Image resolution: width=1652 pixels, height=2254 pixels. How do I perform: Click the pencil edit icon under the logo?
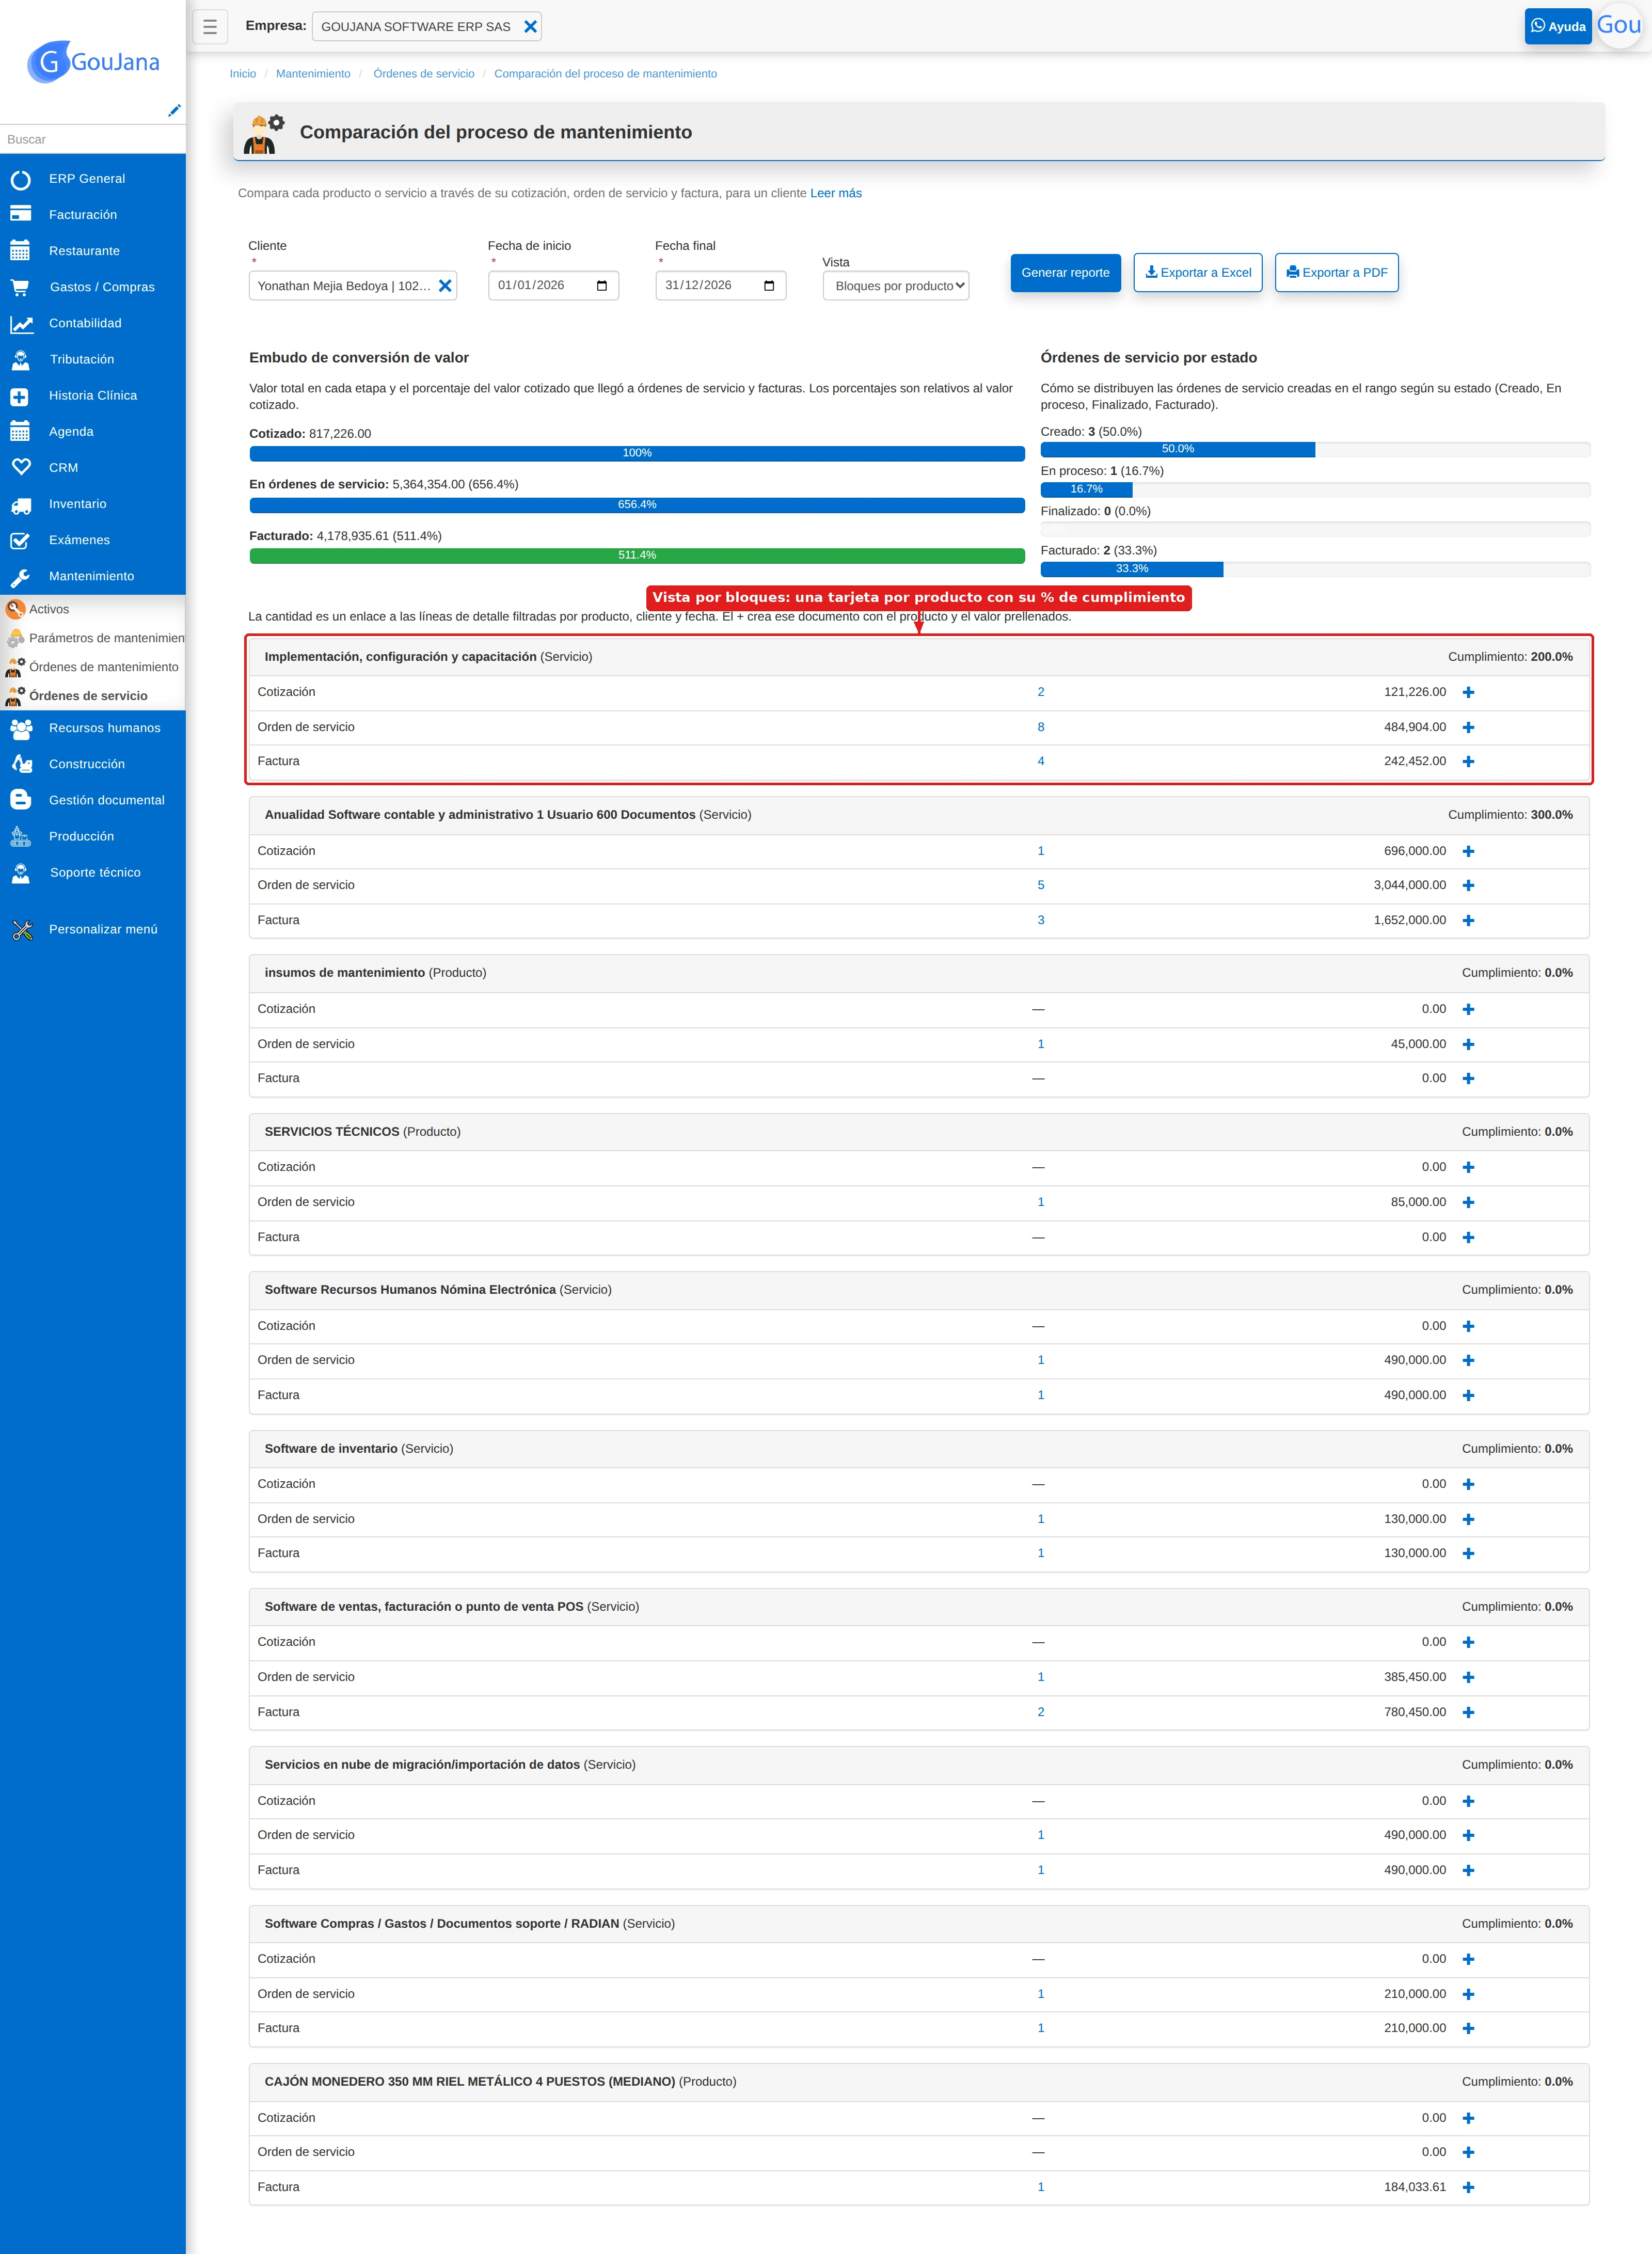[x=174, y=110]
